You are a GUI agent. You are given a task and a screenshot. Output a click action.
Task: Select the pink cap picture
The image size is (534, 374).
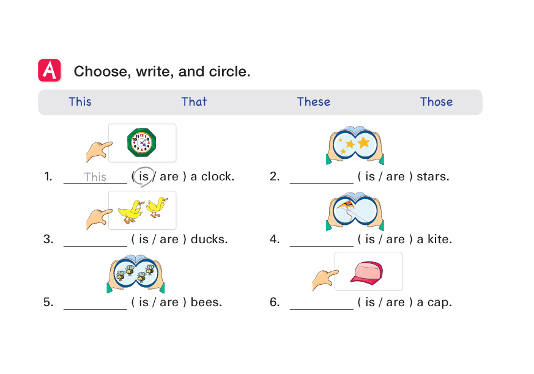[368, 271]
